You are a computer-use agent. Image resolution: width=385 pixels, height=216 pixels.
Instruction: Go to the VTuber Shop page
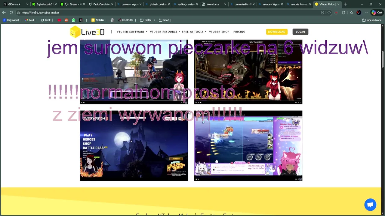tap(219, 32)
